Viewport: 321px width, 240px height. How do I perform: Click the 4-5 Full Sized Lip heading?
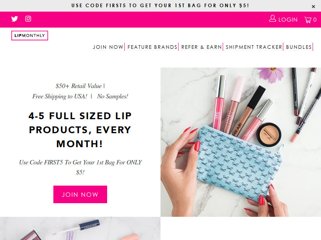coord(80,130)
